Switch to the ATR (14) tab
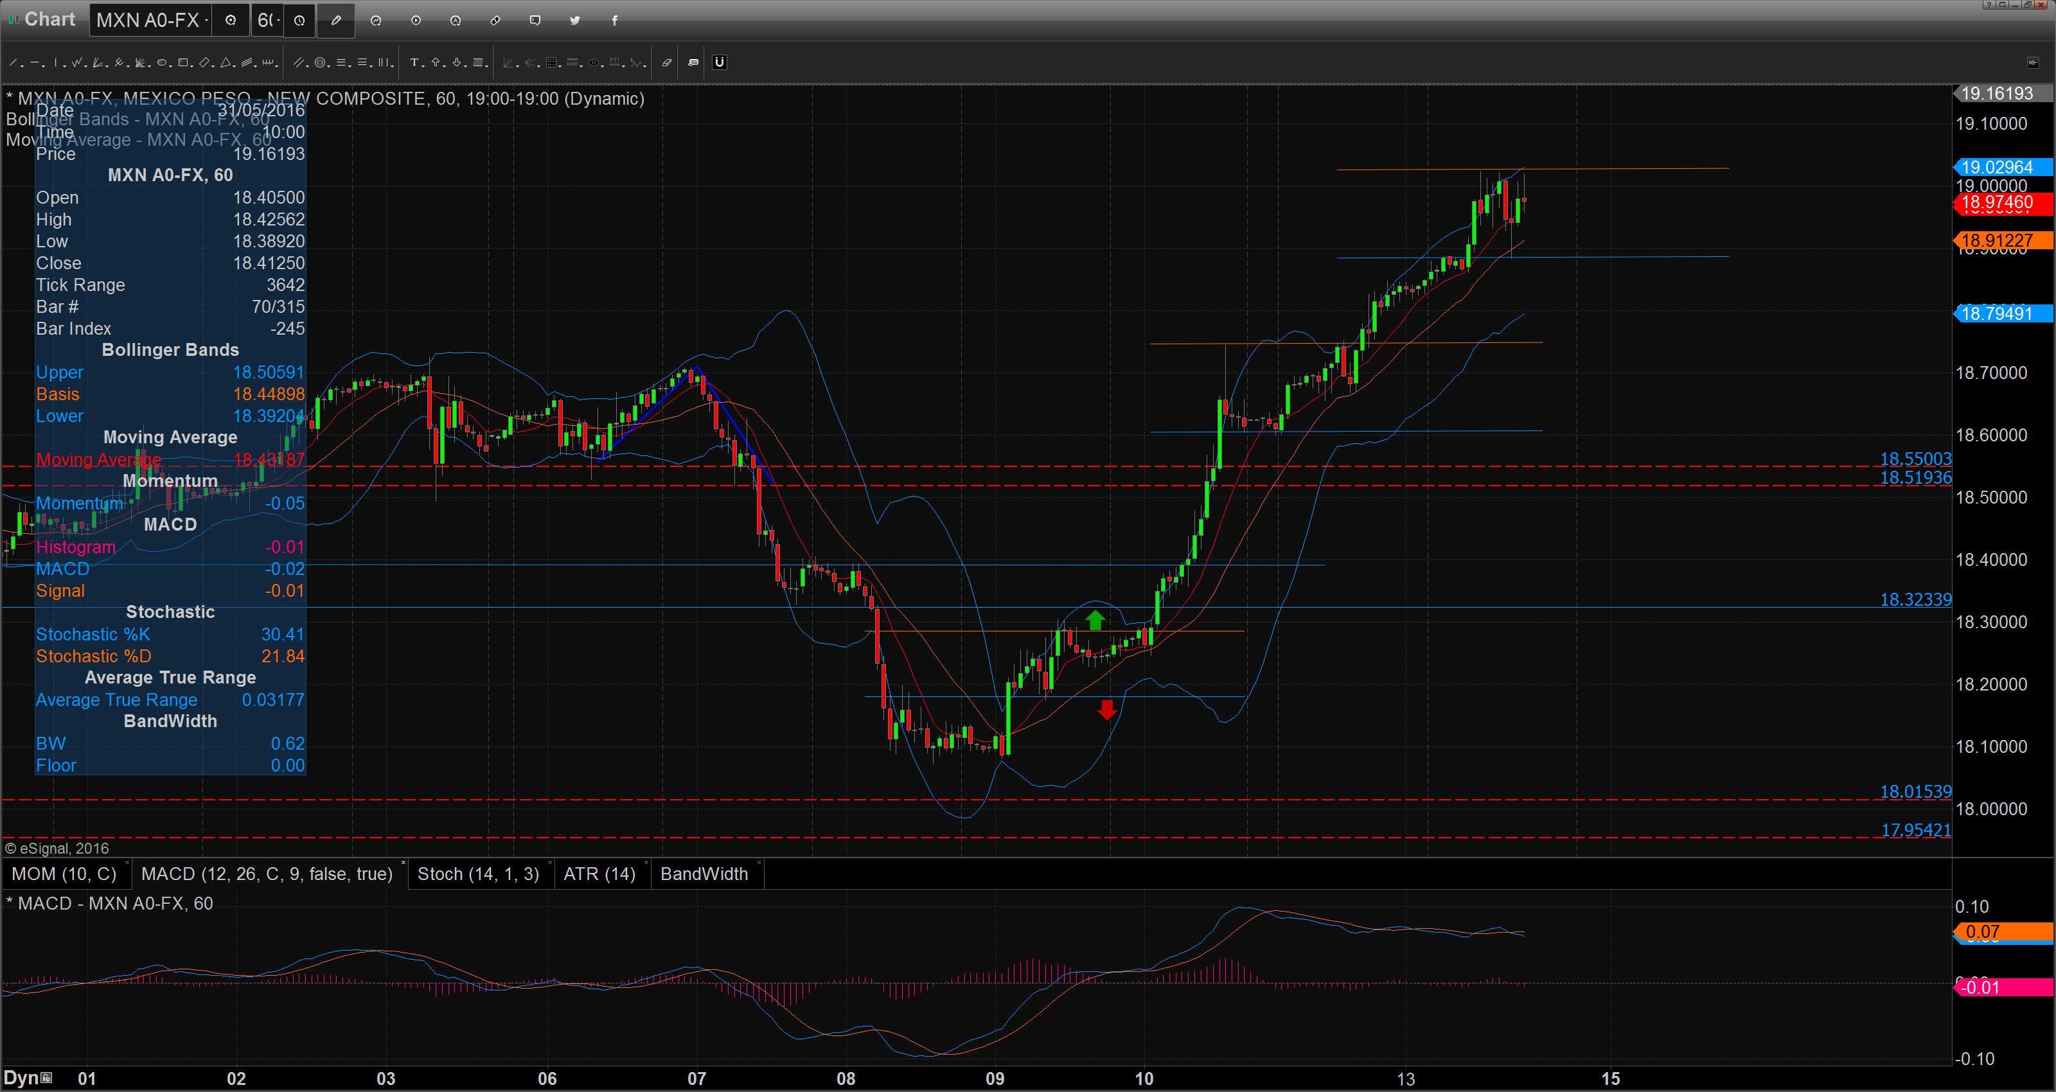The height and width of the screenshot is (1092, 2056). point(599,874)
